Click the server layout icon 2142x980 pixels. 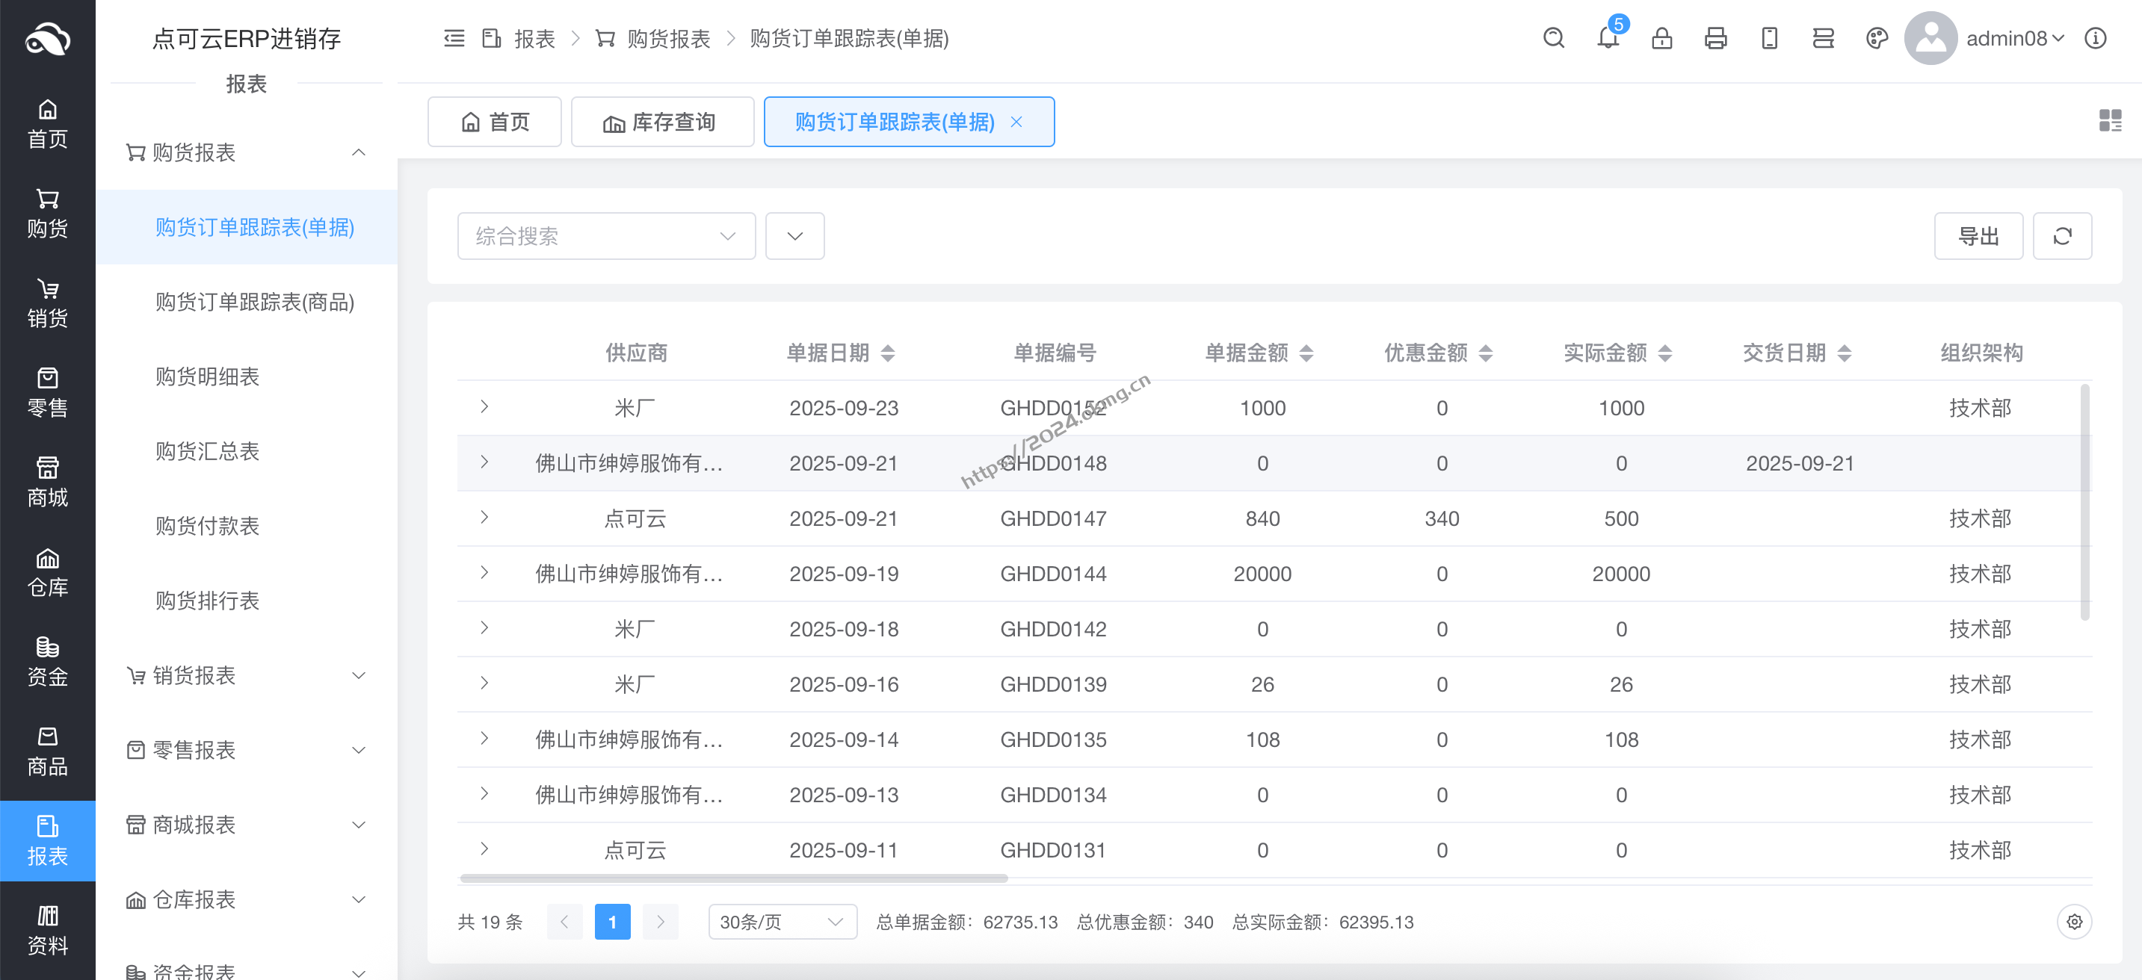tap(1823, 38)
